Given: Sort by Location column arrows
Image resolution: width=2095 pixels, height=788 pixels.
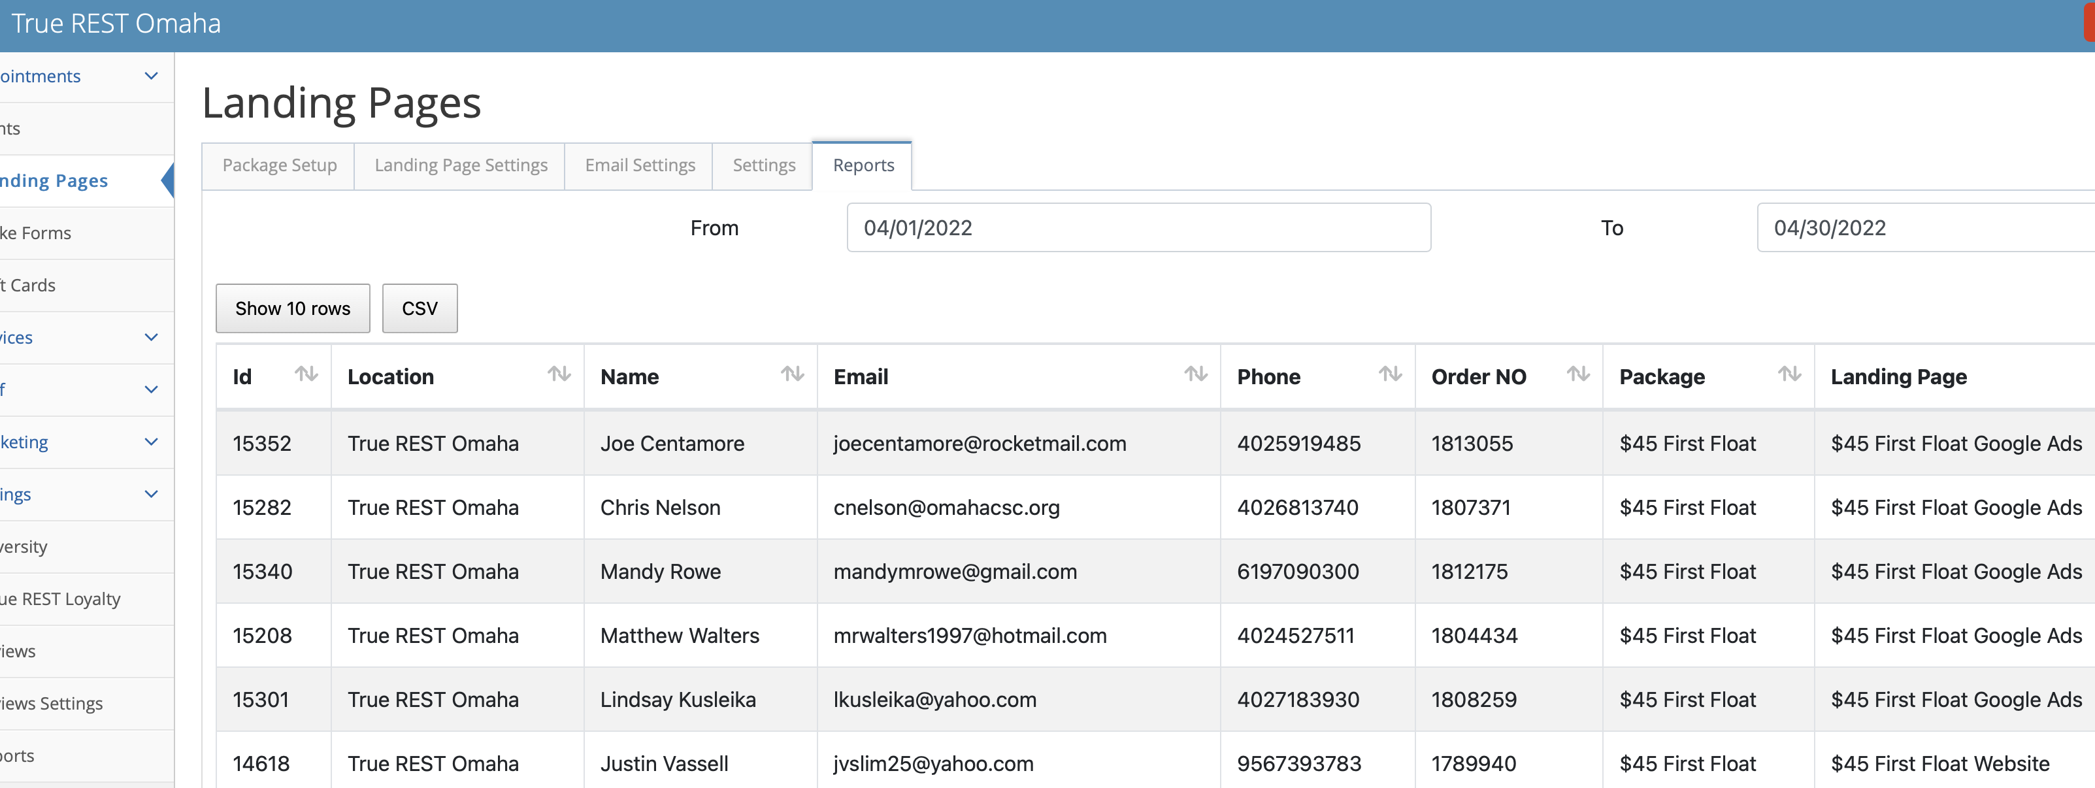Looking at the screenshot, I should [559, 374].
